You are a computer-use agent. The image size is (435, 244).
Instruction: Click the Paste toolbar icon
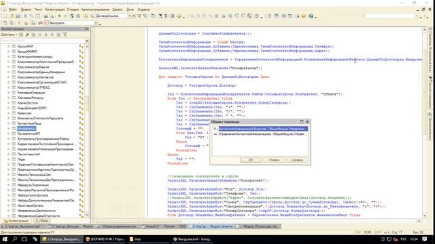click(x=38, y=16)
